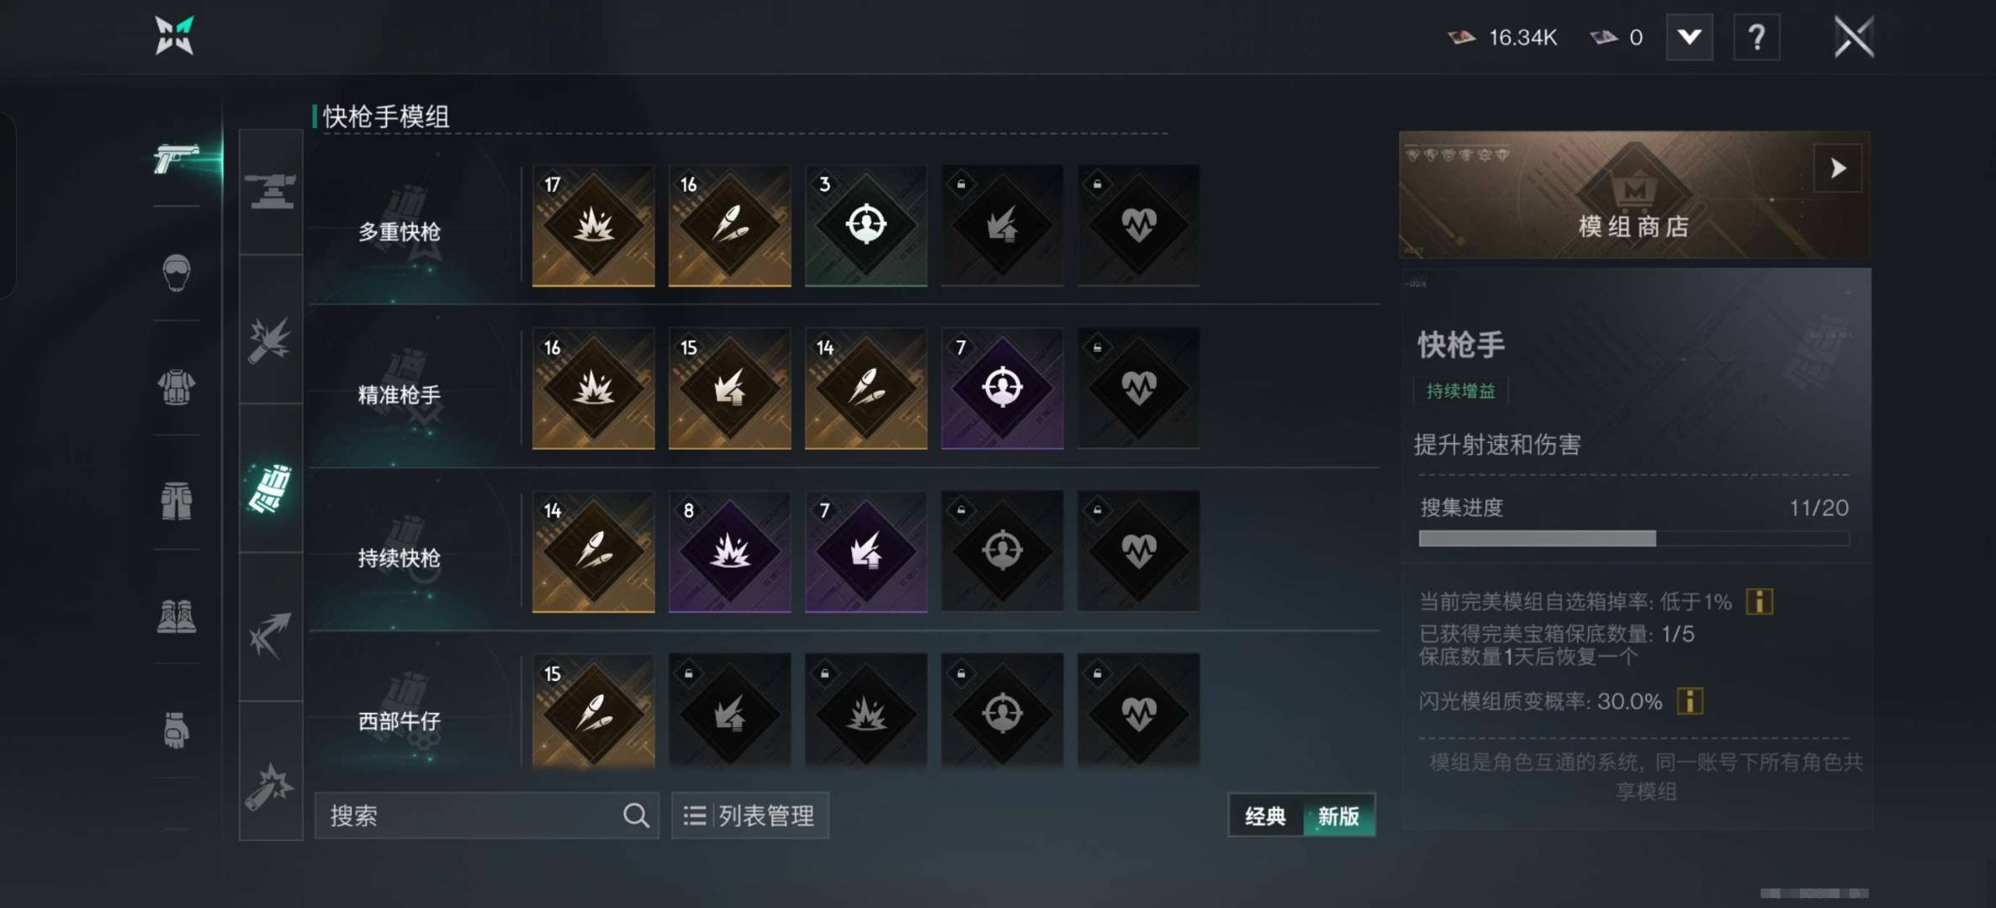Select the turret module type icon
Screen dimensions: 1996x908
click(271, 191)
